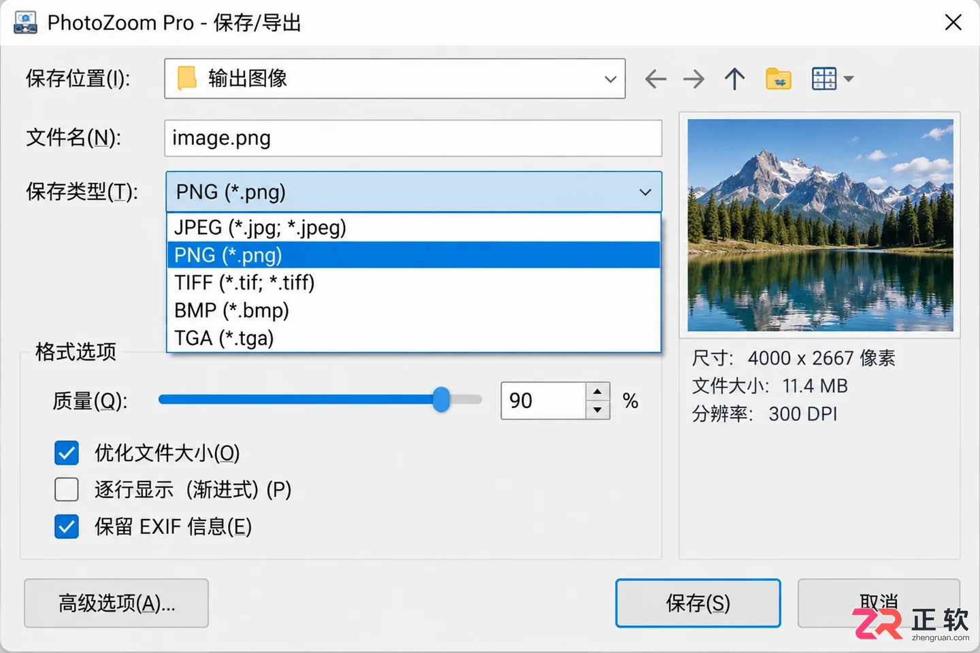Decrease quality with the down spinner arrow
Viewport: 980px width, 653px height.
coord(598,409)
